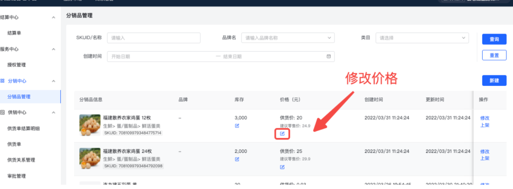Click the 创建时间 column header in table
Viewport: 513px width, 189px height.
[374, 100]
